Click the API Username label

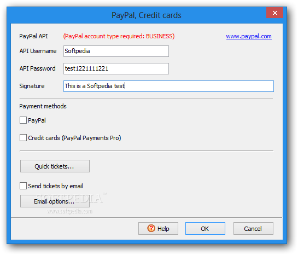point(38,51)
